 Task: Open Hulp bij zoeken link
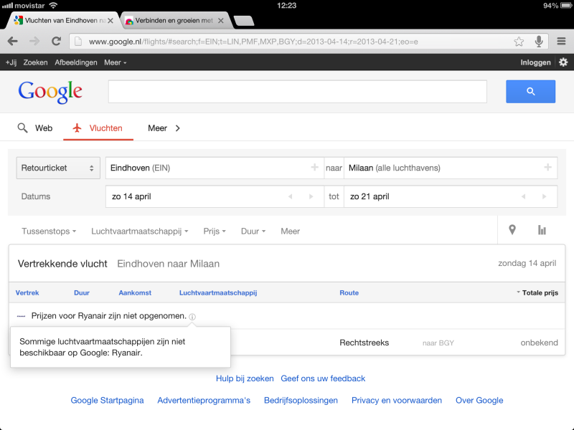tap(245, 378)
